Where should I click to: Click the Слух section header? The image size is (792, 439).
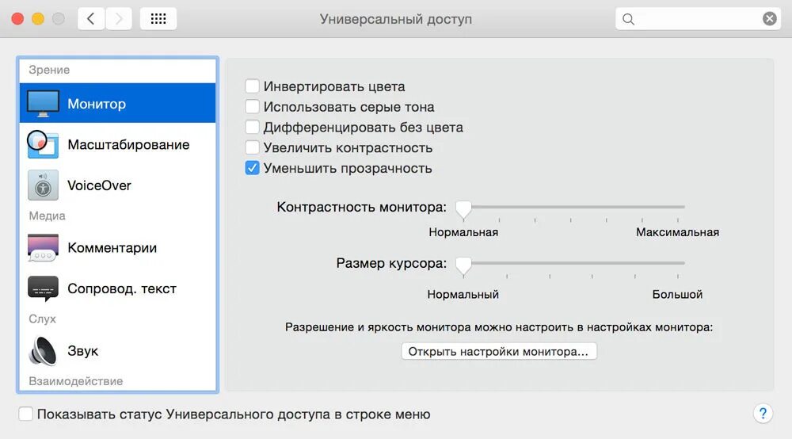click(43, 319)
